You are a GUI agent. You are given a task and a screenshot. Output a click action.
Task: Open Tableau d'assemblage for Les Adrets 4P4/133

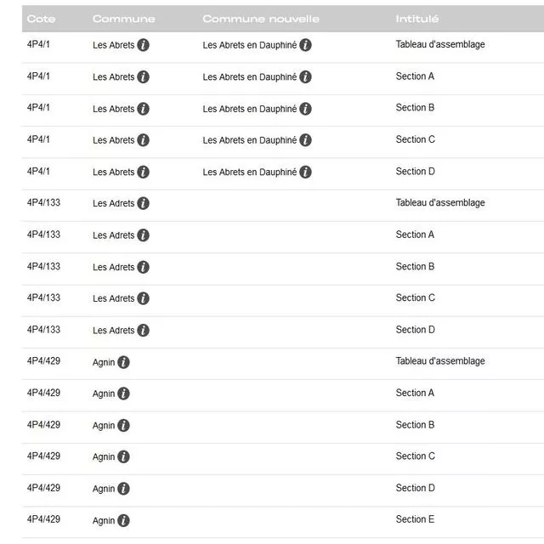(x=439, y=202)
